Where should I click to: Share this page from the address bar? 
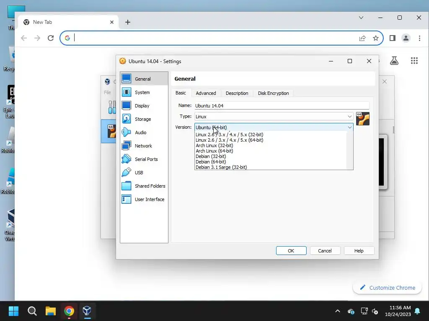pos(362,38)
